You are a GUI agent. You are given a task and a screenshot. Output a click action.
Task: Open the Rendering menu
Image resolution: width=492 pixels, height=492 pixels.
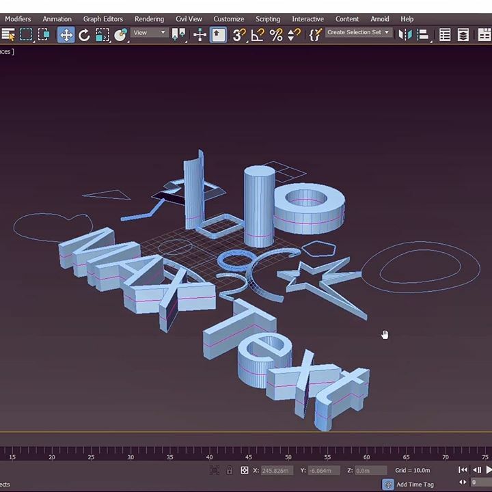(x=150, y=19)
